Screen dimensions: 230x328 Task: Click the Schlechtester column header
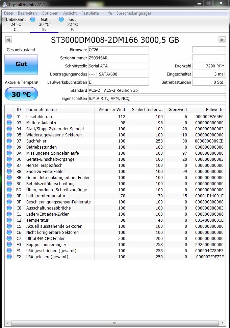tap(146, 109)
